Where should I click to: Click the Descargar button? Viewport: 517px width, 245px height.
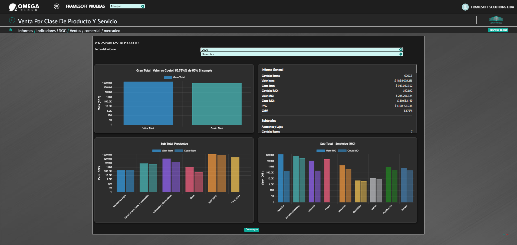(x=252, y=230)
